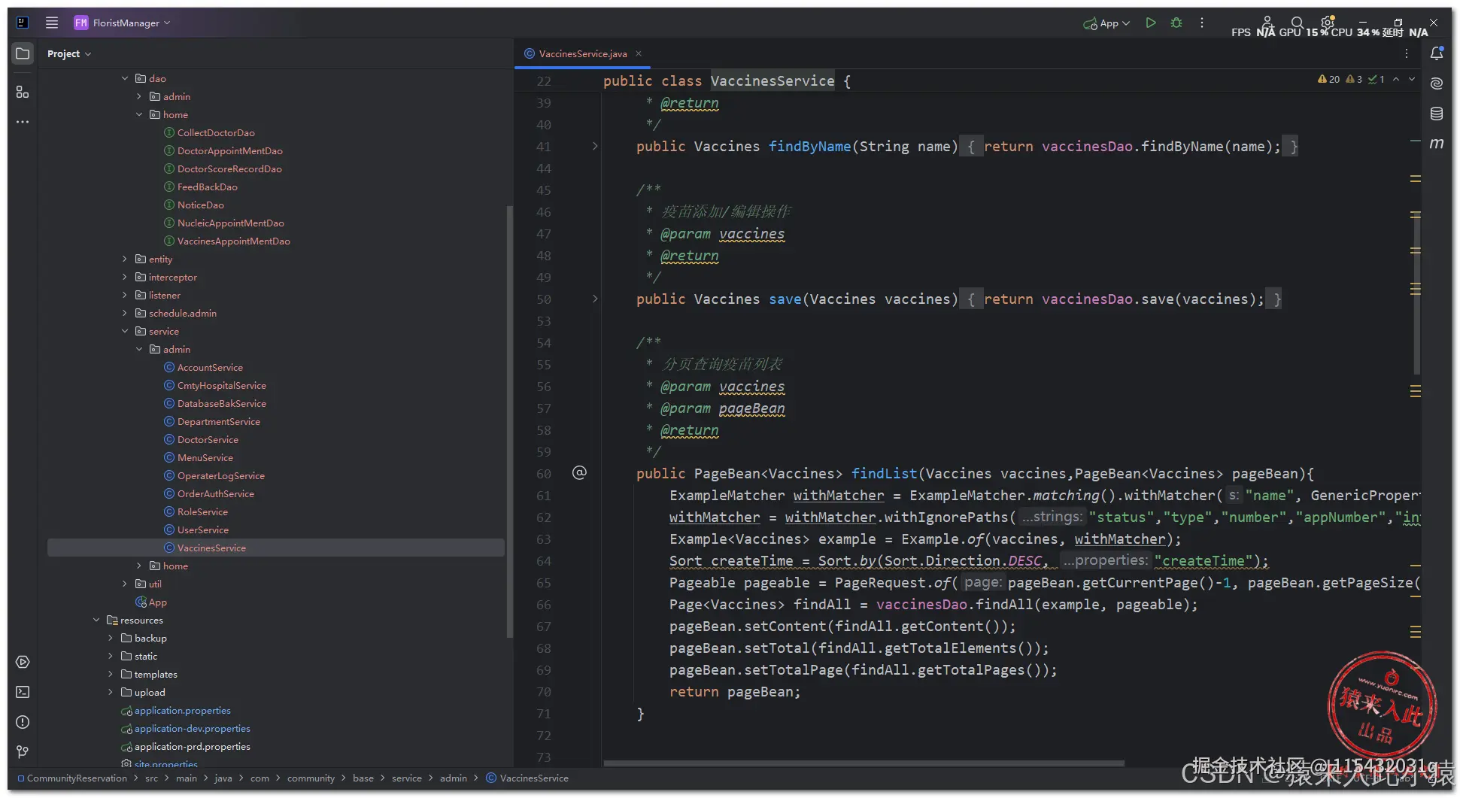Open NoticeDao in the project tree
Viewport: 1460px width, 798px height.
tap(200, 205)
